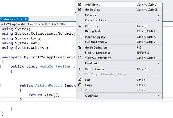This screenshot has height=118, width=173.
Task: Select Copy from the context menu
Action: pyautogui.click(x=119, y=85)
